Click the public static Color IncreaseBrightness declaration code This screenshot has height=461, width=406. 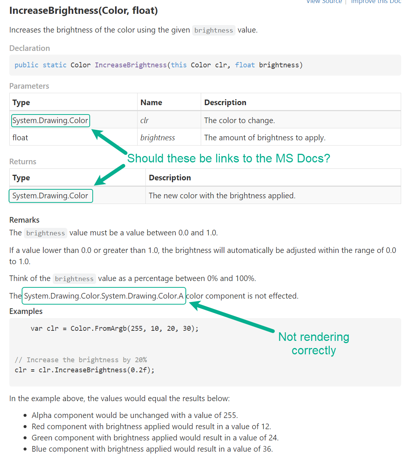pyautogui.click(x=159, y=65)
